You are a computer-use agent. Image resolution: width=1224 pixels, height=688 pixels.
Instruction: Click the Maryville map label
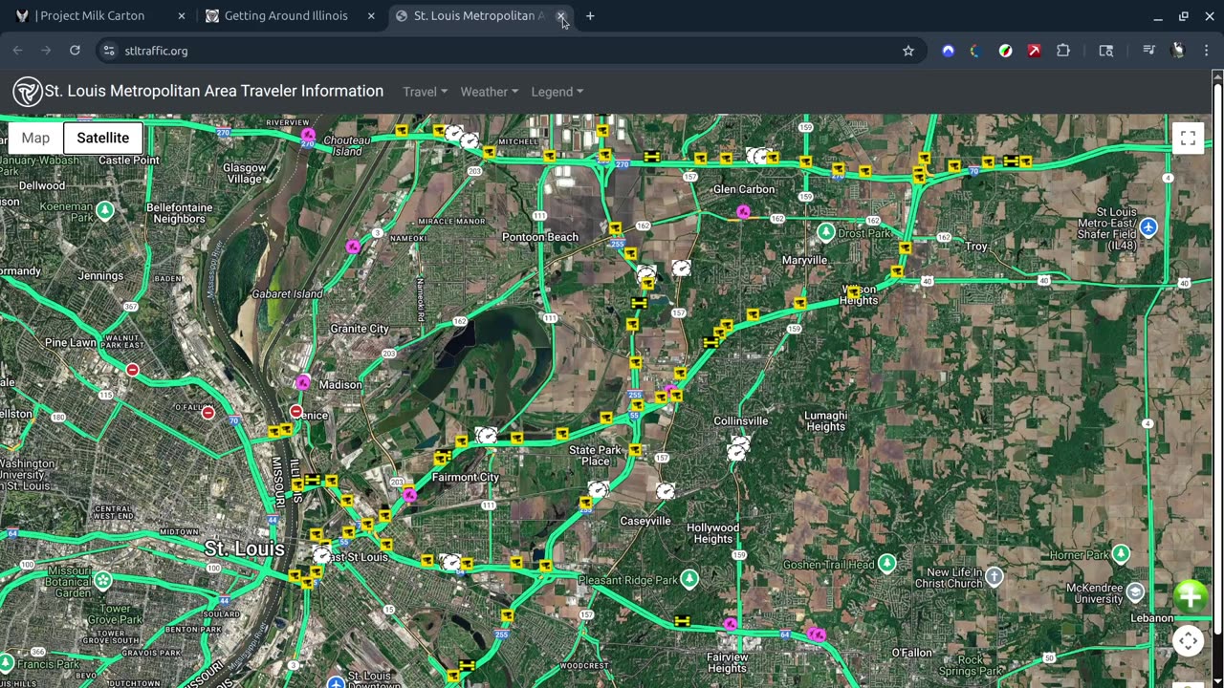tap(804, 260)
